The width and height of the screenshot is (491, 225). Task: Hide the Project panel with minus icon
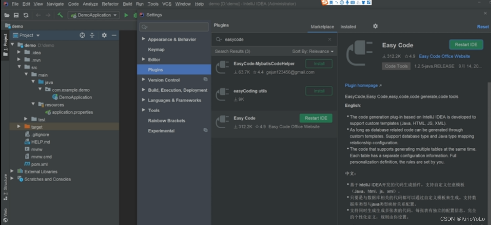(114, 35)
